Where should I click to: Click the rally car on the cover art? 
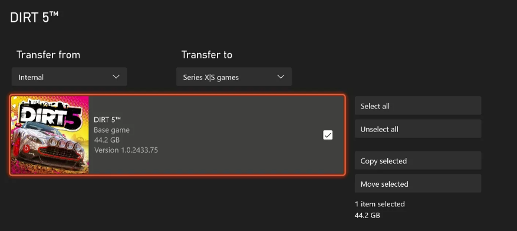tap(46, 145)
